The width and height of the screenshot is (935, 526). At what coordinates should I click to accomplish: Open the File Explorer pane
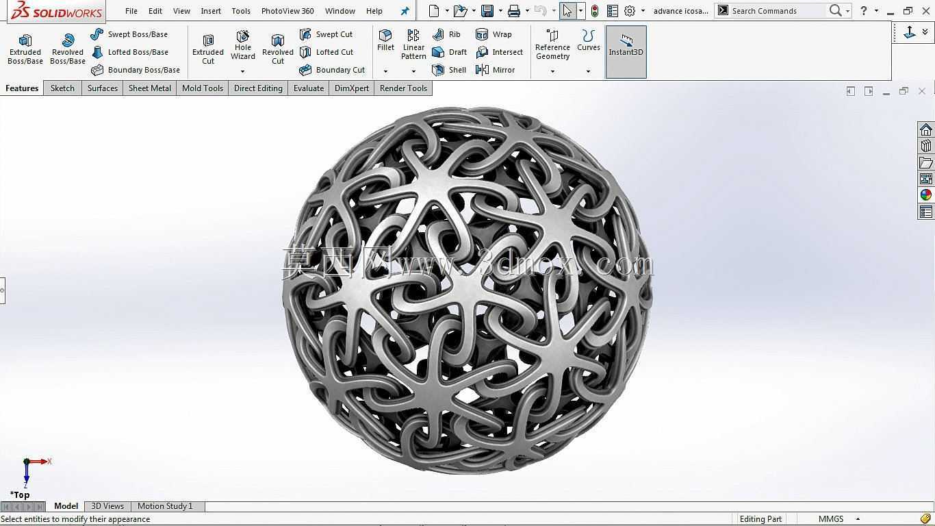tap(926, 163)
